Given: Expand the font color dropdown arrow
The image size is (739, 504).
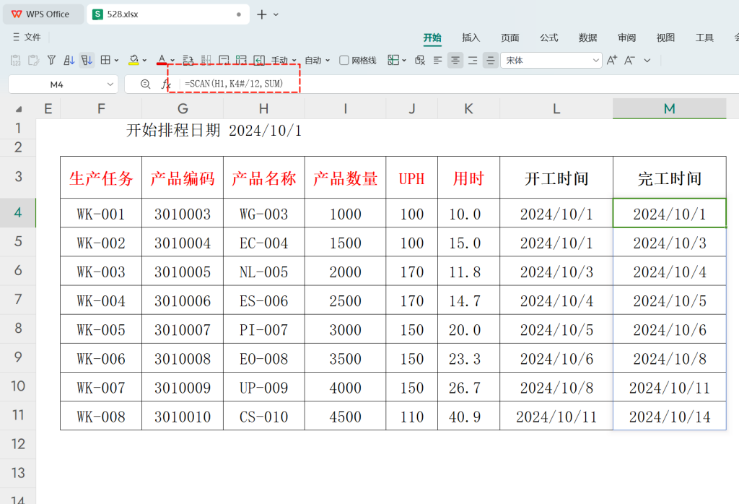Looking at the screenshot, I should (x=172, y=61).
